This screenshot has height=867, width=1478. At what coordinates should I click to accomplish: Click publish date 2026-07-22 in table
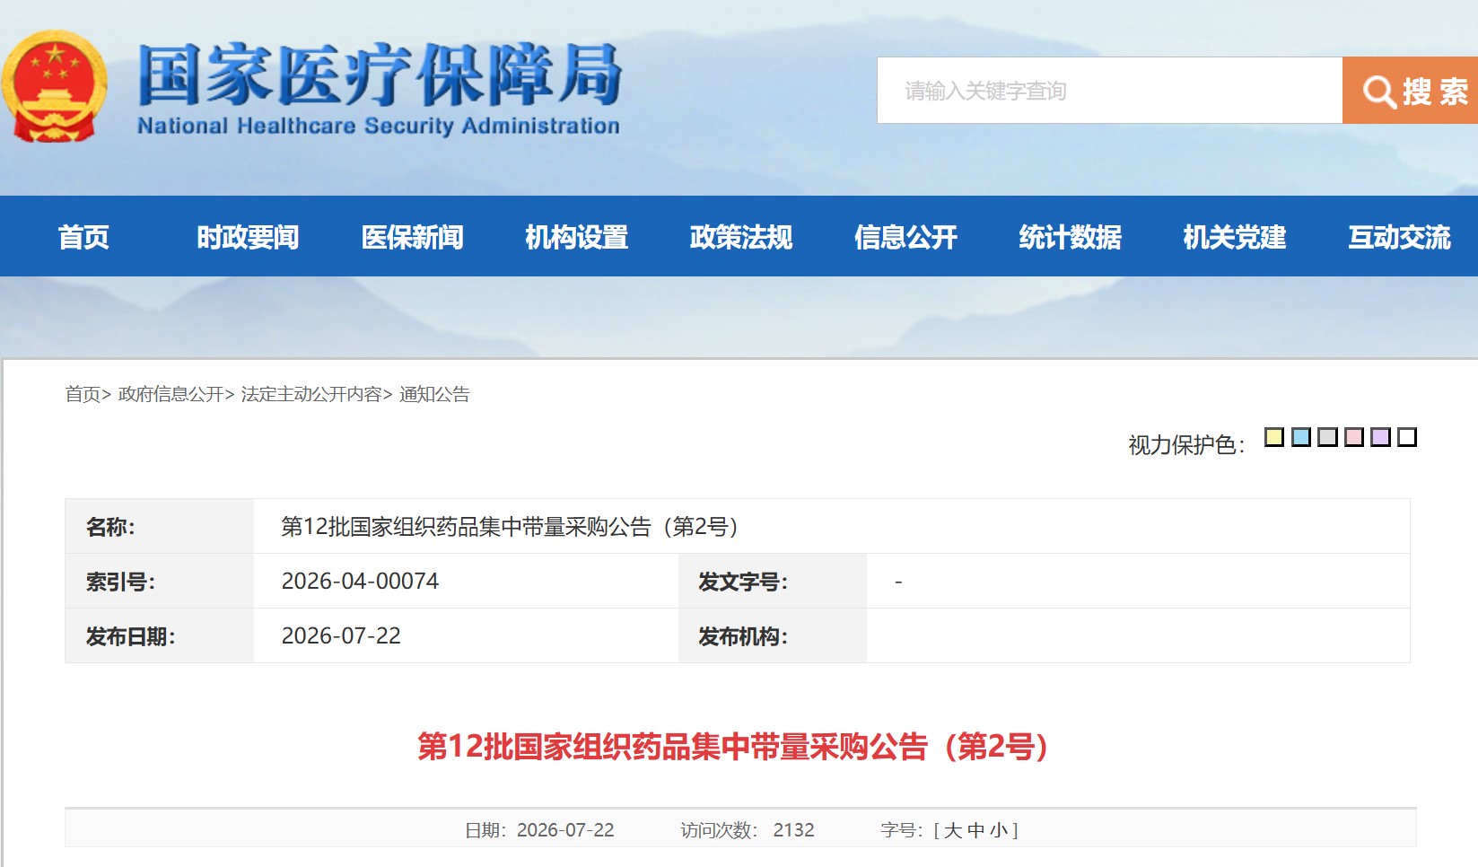(341, 635)
